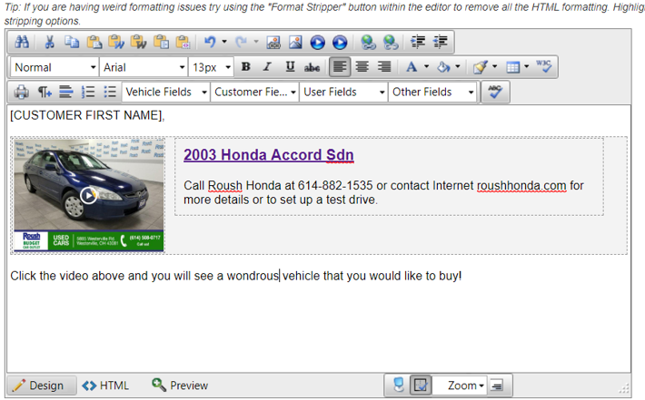Click the 2003 Honda Accord Sdn link
This screenshot has width=645, height=400.
pyautogui.click(x=268, y=155)
